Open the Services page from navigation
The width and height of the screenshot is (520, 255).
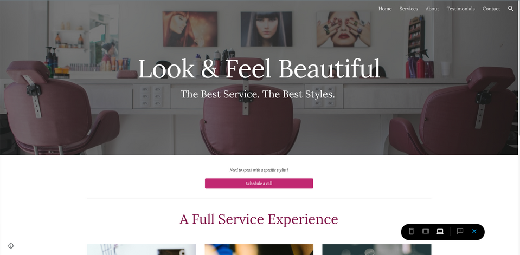(x=409, y=9)
